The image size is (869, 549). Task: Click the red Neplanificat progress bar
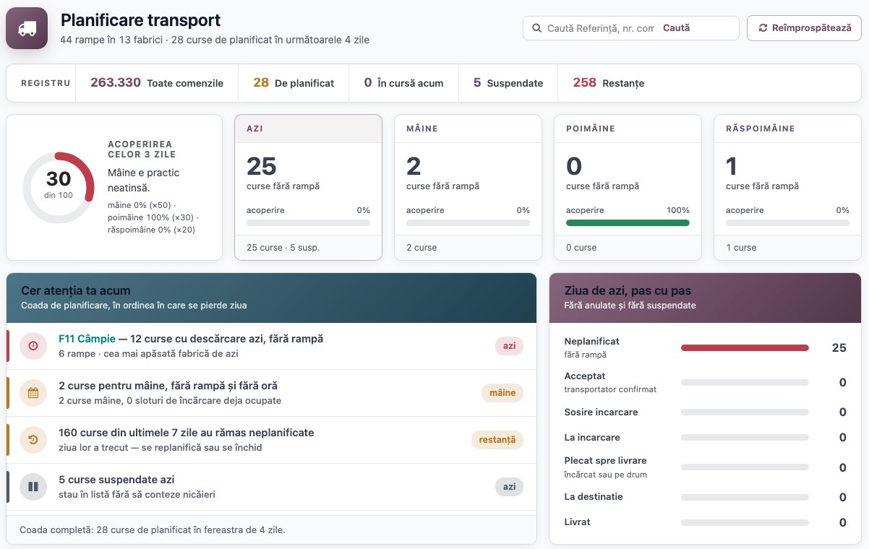point(745,348)
